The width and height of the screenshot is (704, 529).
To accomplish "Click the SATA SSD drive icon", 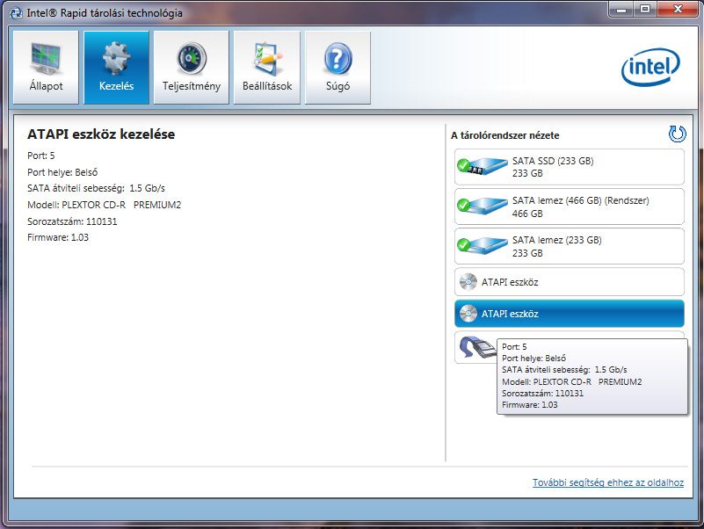I will click(x=483, y=167).
